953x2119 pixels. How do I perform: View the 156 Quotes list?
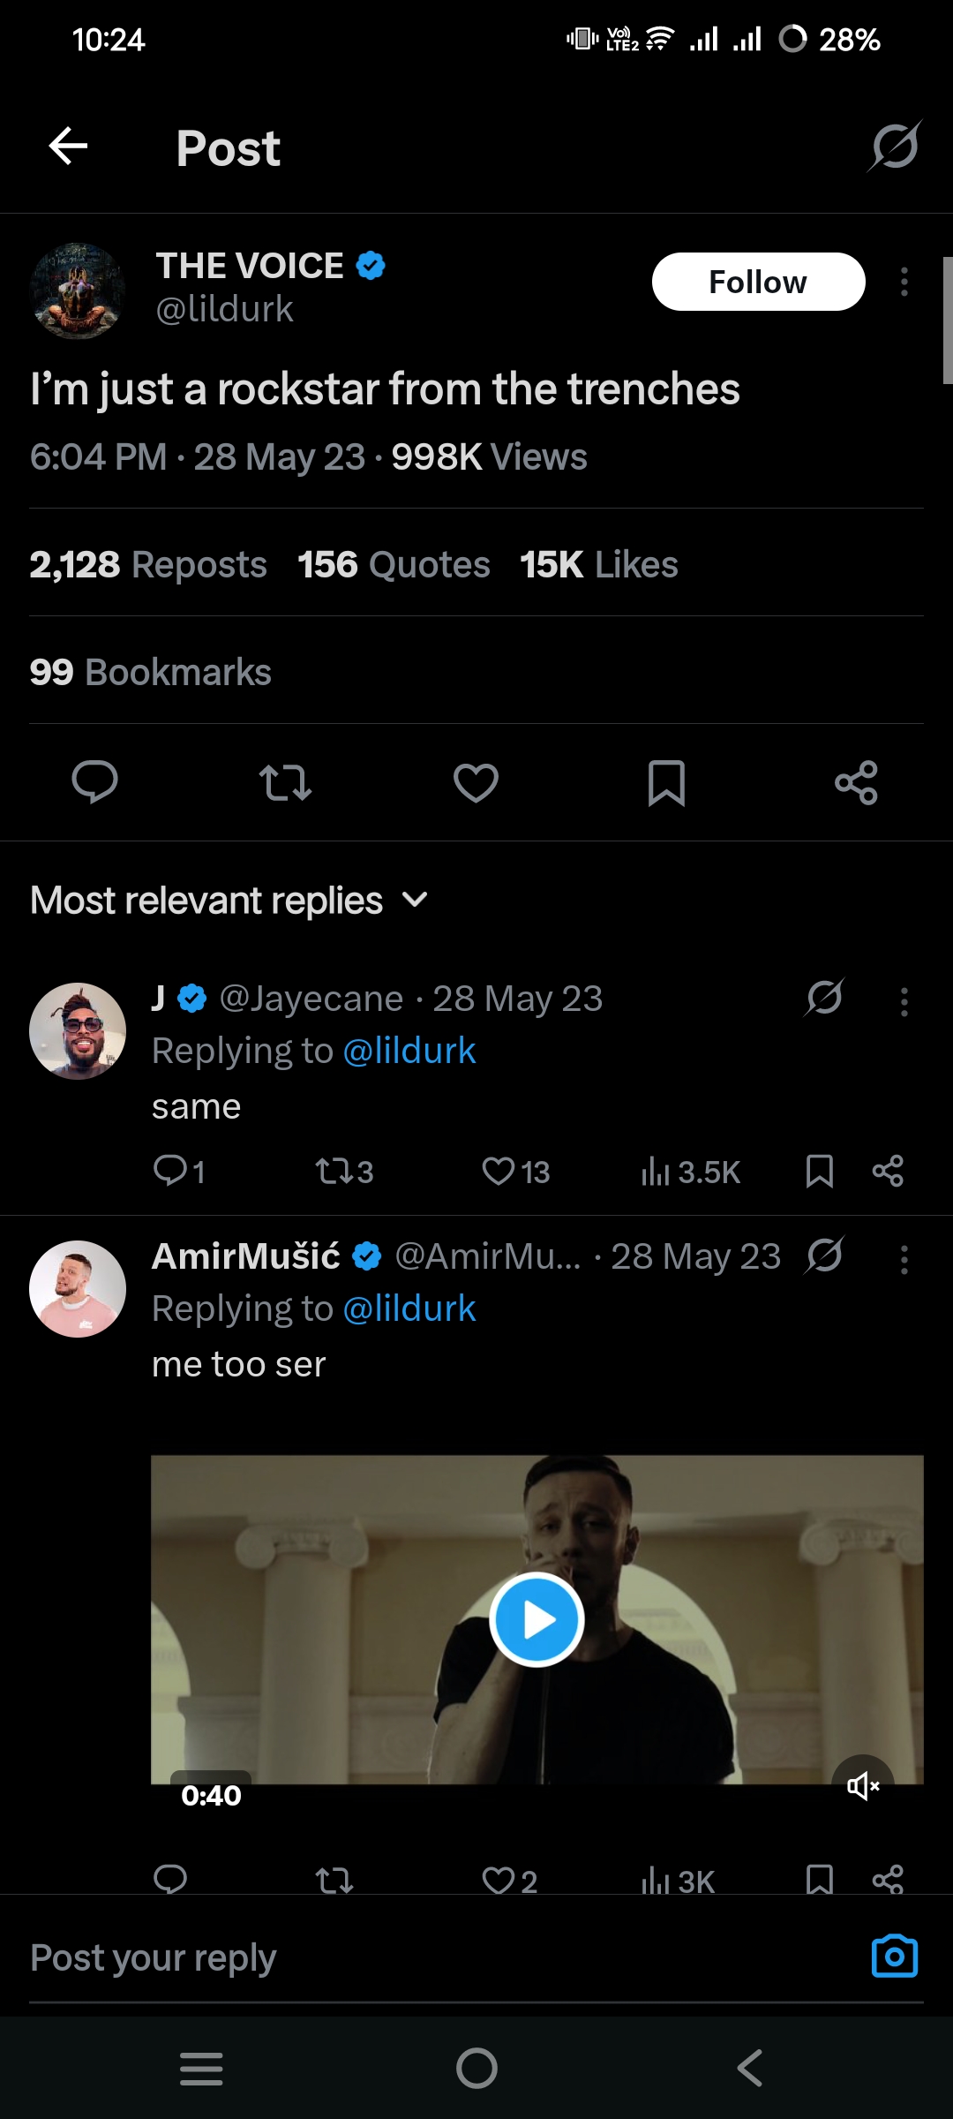point(394,565)
